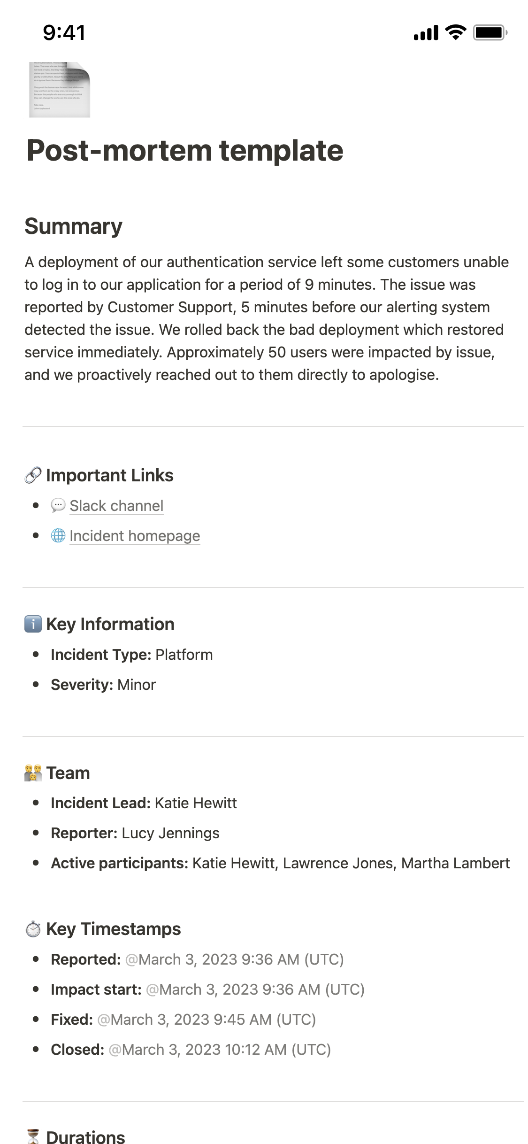The height and width of the screenshot is (1144, 528).
Task: Click the Fixed timestamp date mention
Action: 207,1019
